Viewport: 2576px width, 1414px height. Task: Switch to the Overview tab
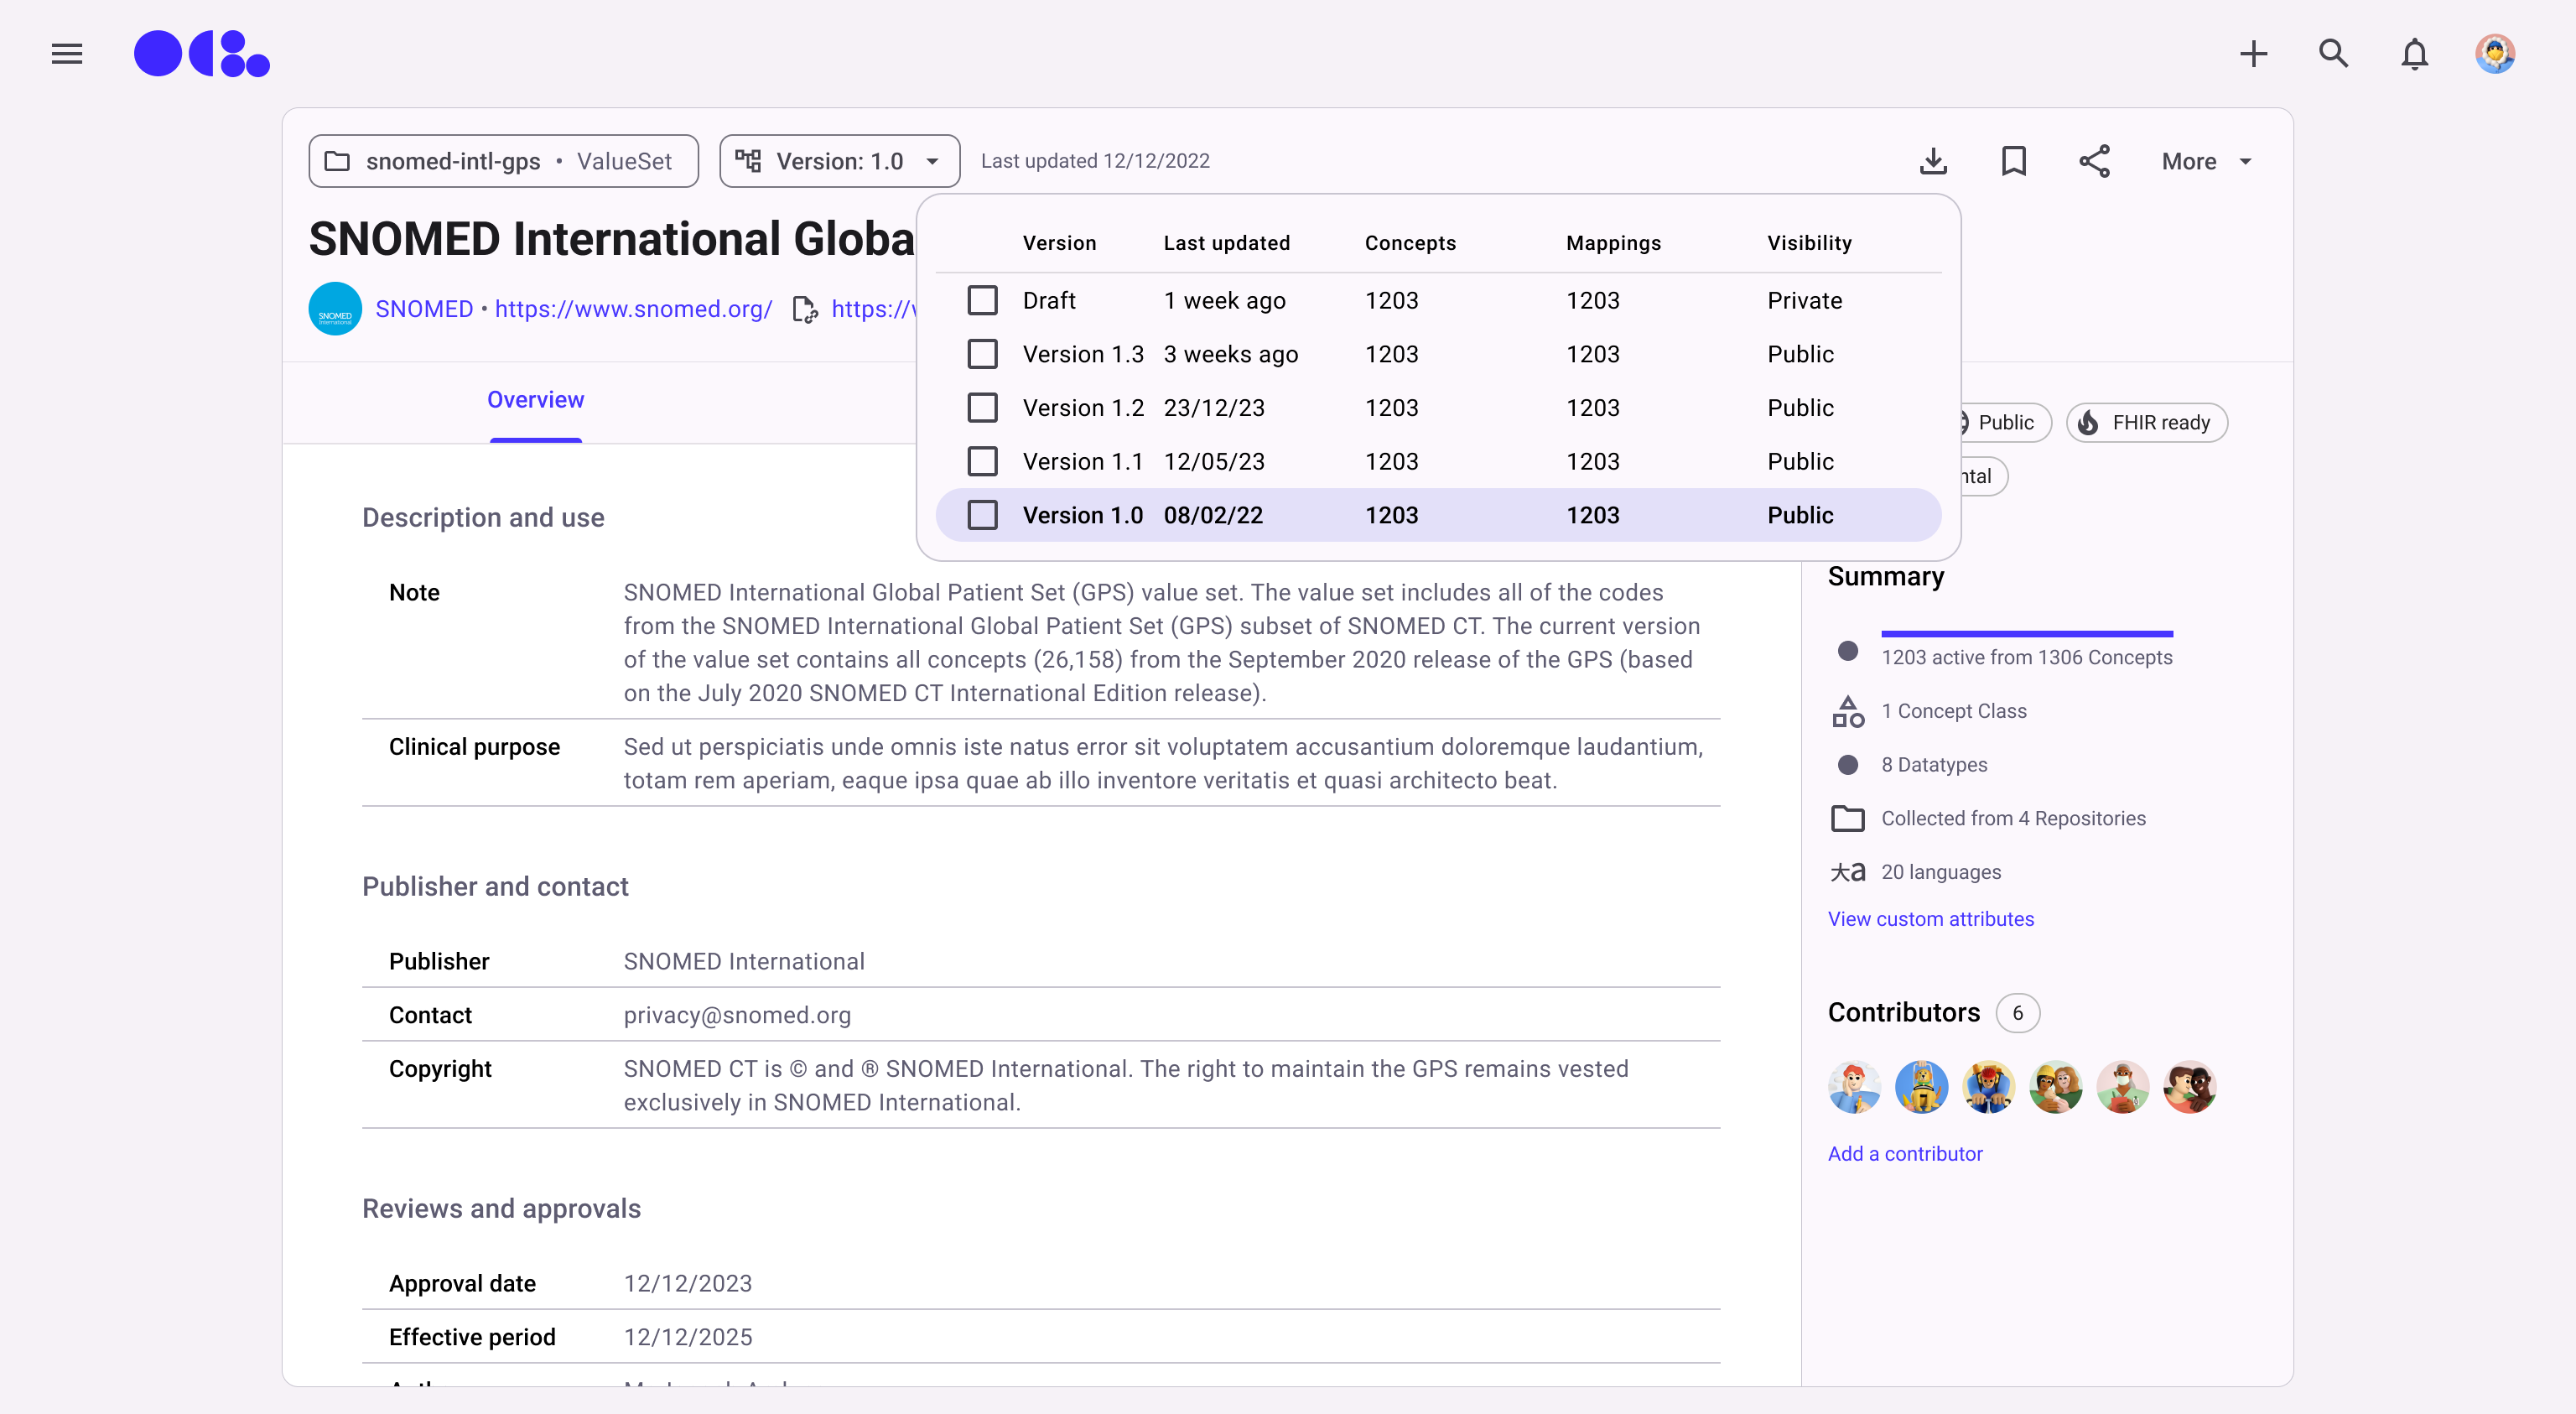tap(535, 400)
